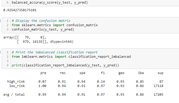Click line number 4 of classification report cell

click(x=8, y=65)
